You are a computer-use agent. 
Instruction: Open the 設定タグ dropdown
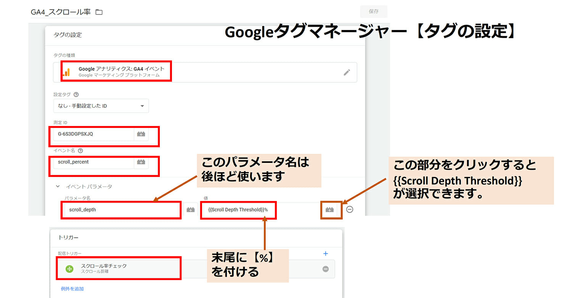point(101,106)
